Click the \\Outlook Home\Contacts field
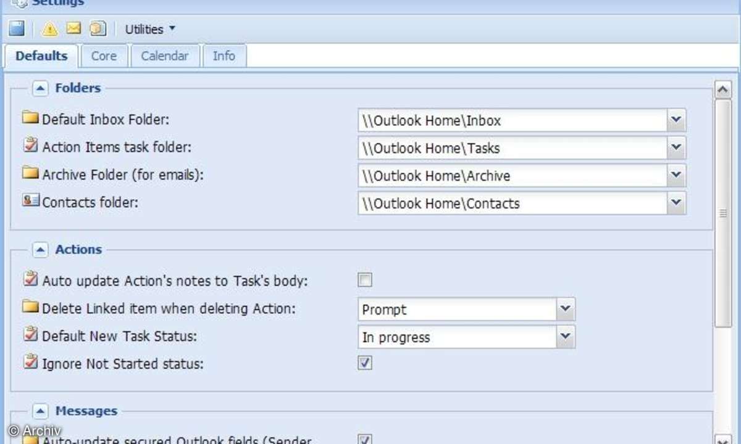 tap(513, 203)
